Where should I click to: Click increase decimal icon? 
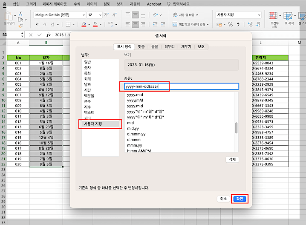pos(250,24)
